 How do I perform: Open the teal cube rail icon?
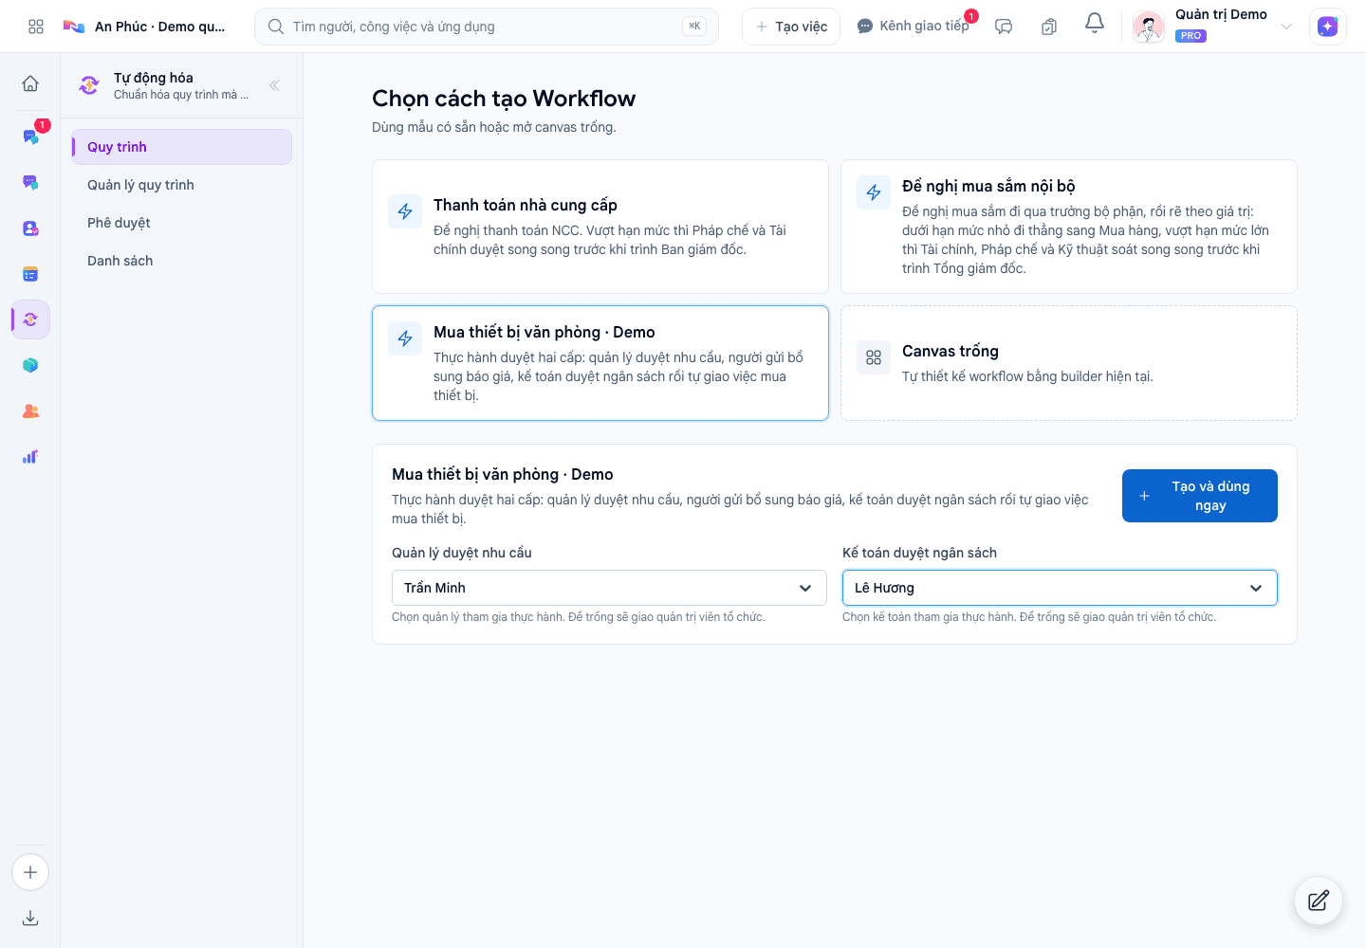tap(30, 365)
